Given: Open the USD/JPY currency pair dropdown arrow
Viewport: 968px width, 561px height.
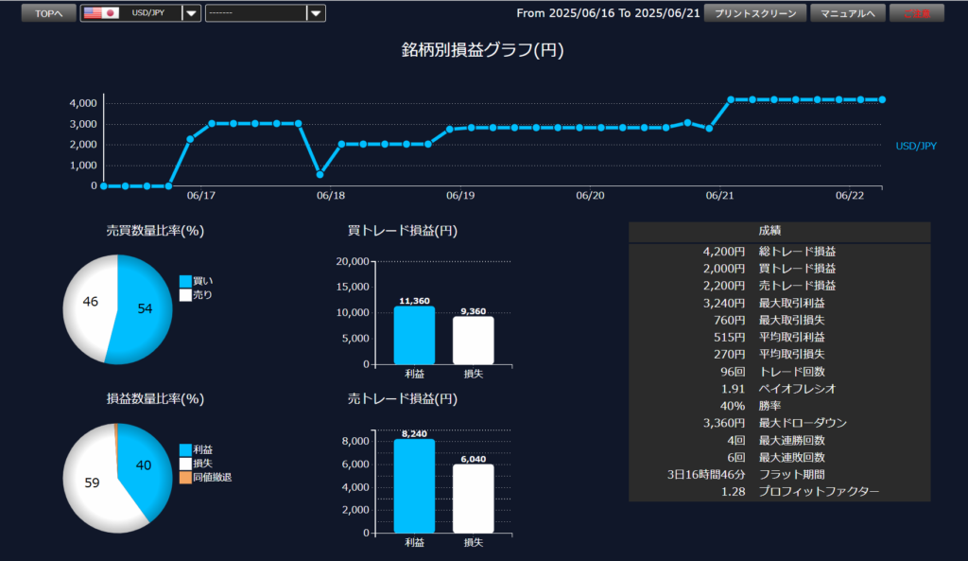Looking at the screenshot, I should (191, 13).
